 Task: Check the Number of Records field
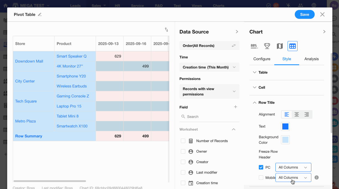pyautogui.click(x=183, y=141)
